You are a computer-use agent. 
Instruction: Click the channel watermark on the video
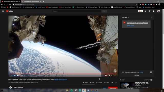click(x=115, y=71)
